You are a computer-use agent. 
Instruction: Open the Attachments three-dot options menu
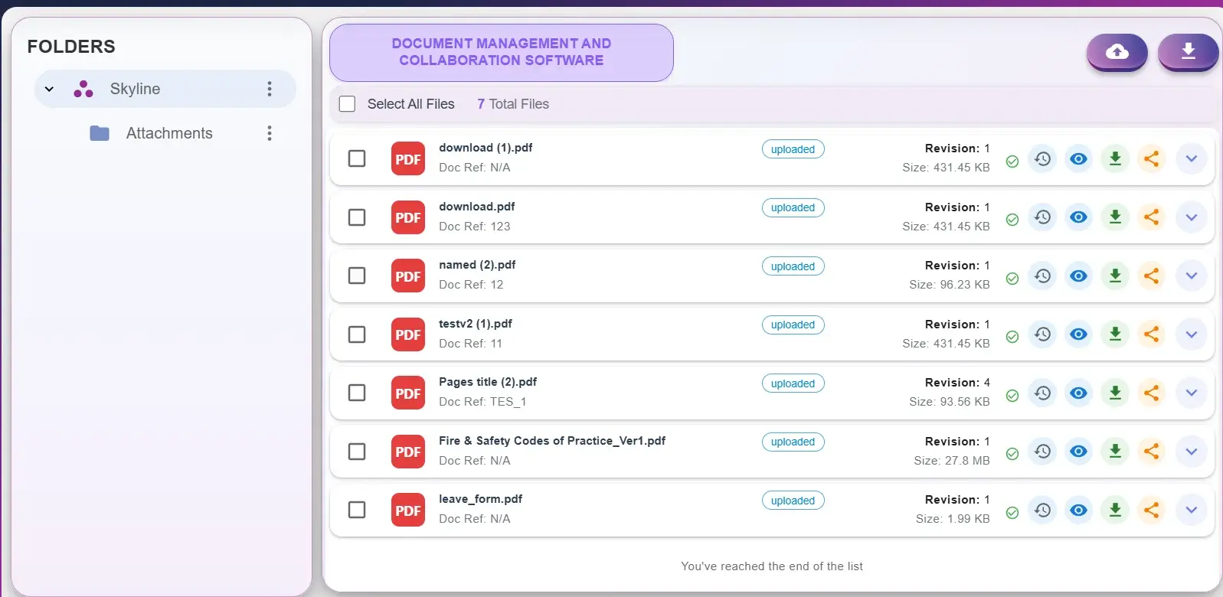269,133
